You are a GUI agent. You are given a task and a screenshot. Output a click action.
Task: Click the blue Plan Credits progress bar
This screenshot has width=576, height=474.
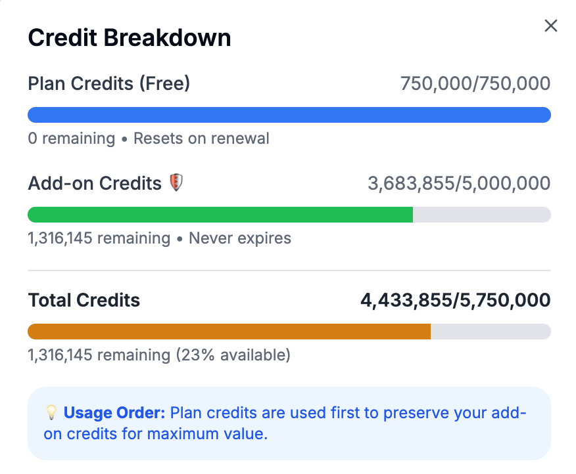289,115
